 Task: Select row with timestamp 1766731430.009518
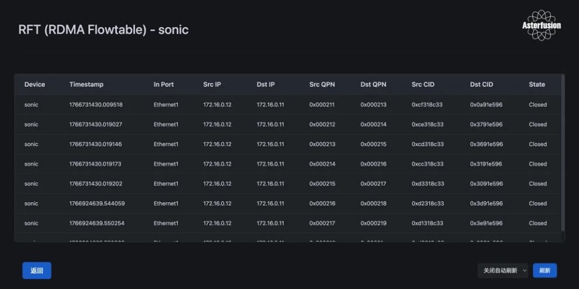(96, 104)
